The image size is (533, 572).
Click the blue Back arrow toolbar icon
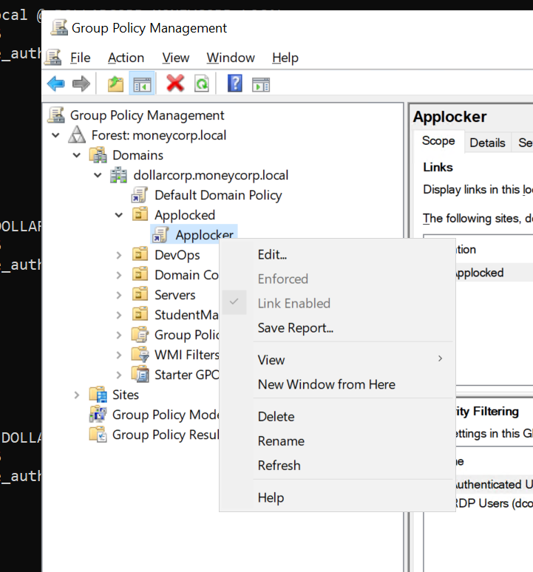(56, 84)
